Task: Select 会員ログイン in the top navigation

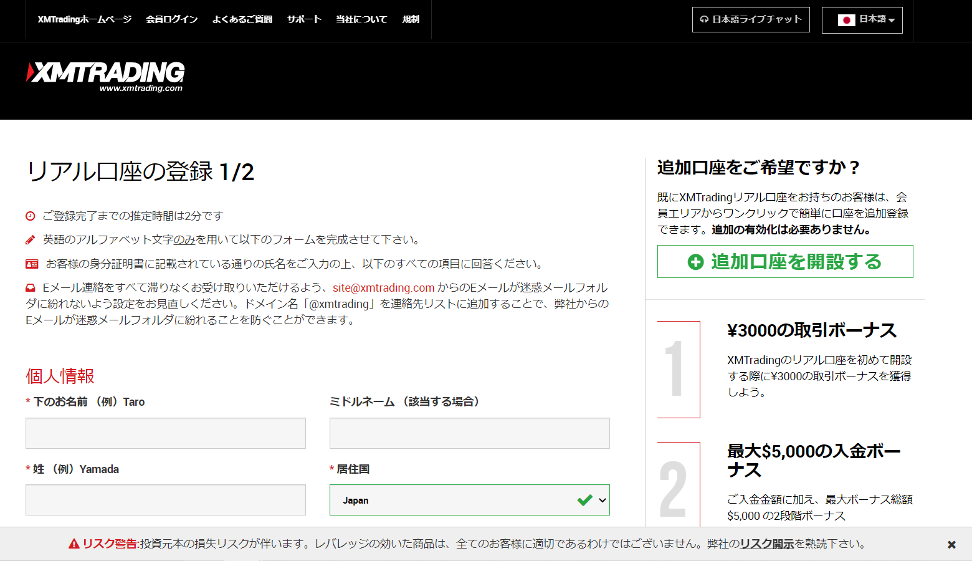Action: pos(171,19)
